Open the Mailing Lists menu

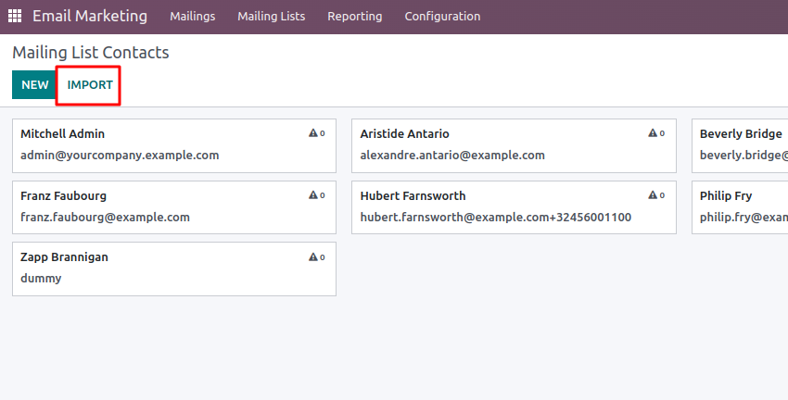click(272, 16)
